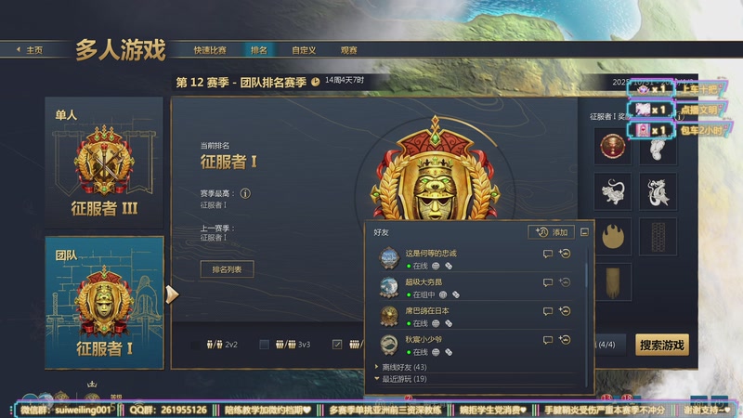Click the 搜索游戏 button
The image size is (743, 418).
[661, 345]
